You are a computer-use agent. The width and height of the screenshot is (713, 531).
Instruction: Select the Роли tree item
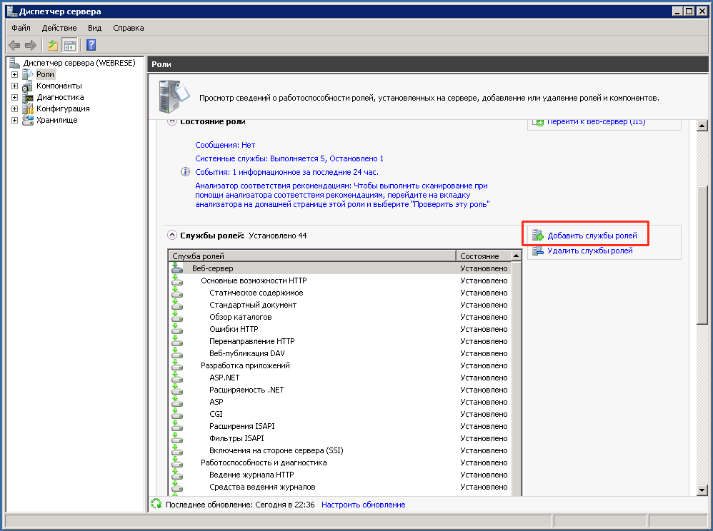coord(45,74)
